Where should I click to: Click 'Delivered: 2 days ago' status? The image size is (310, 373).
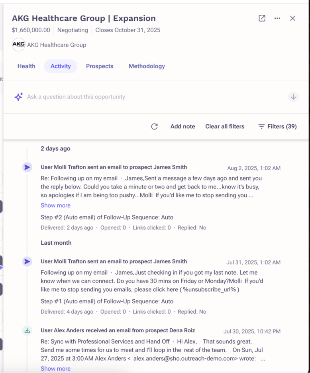[67, 228]
